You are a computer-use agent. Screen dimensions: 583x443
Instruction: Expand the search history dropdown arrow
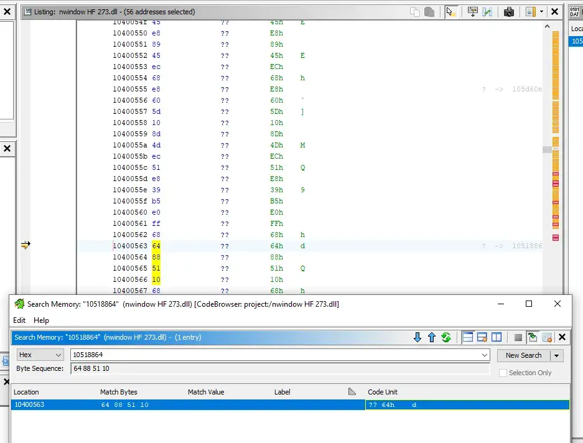coord(485,355)
